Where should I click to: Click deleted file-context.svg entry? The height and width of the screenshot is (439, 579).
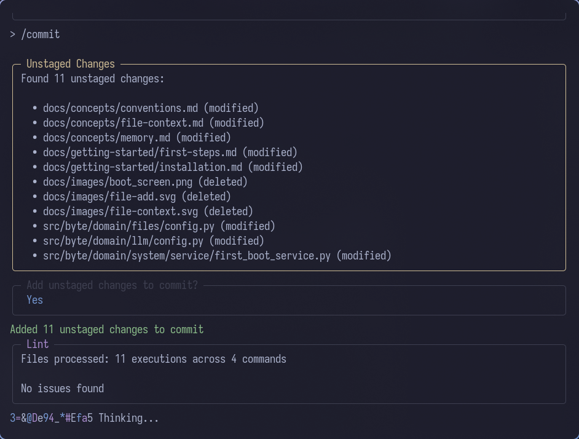click(148, 212)
